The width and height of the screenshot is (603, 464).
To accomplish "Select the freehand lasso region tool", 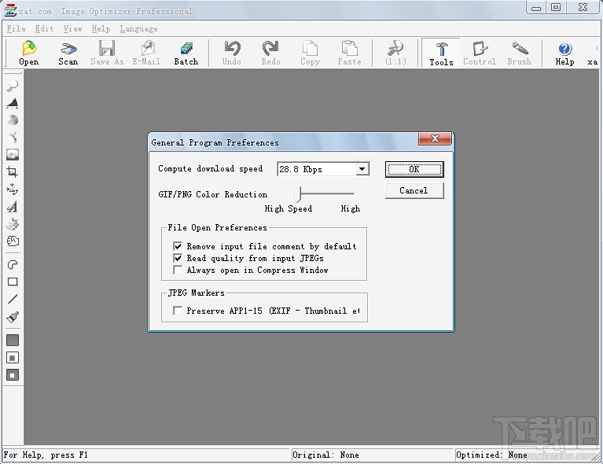I will [13, 265].
